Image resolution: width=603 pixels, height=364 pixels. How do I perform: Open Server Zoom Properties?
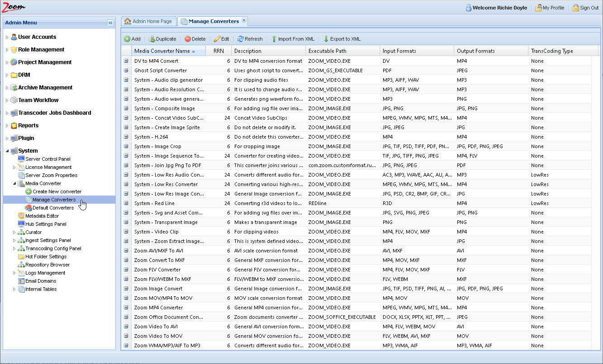click(51, 175)
